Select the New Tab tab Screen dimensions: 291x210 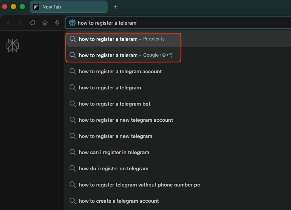[x=69, y=7]
